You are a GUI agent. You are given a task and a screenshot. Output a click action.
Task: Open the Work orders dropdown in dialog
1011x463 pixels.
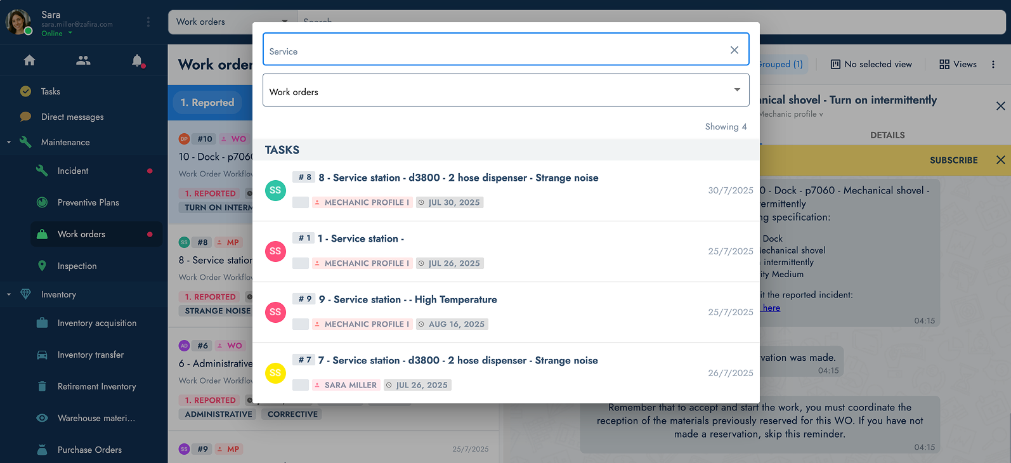coord(506,90)
